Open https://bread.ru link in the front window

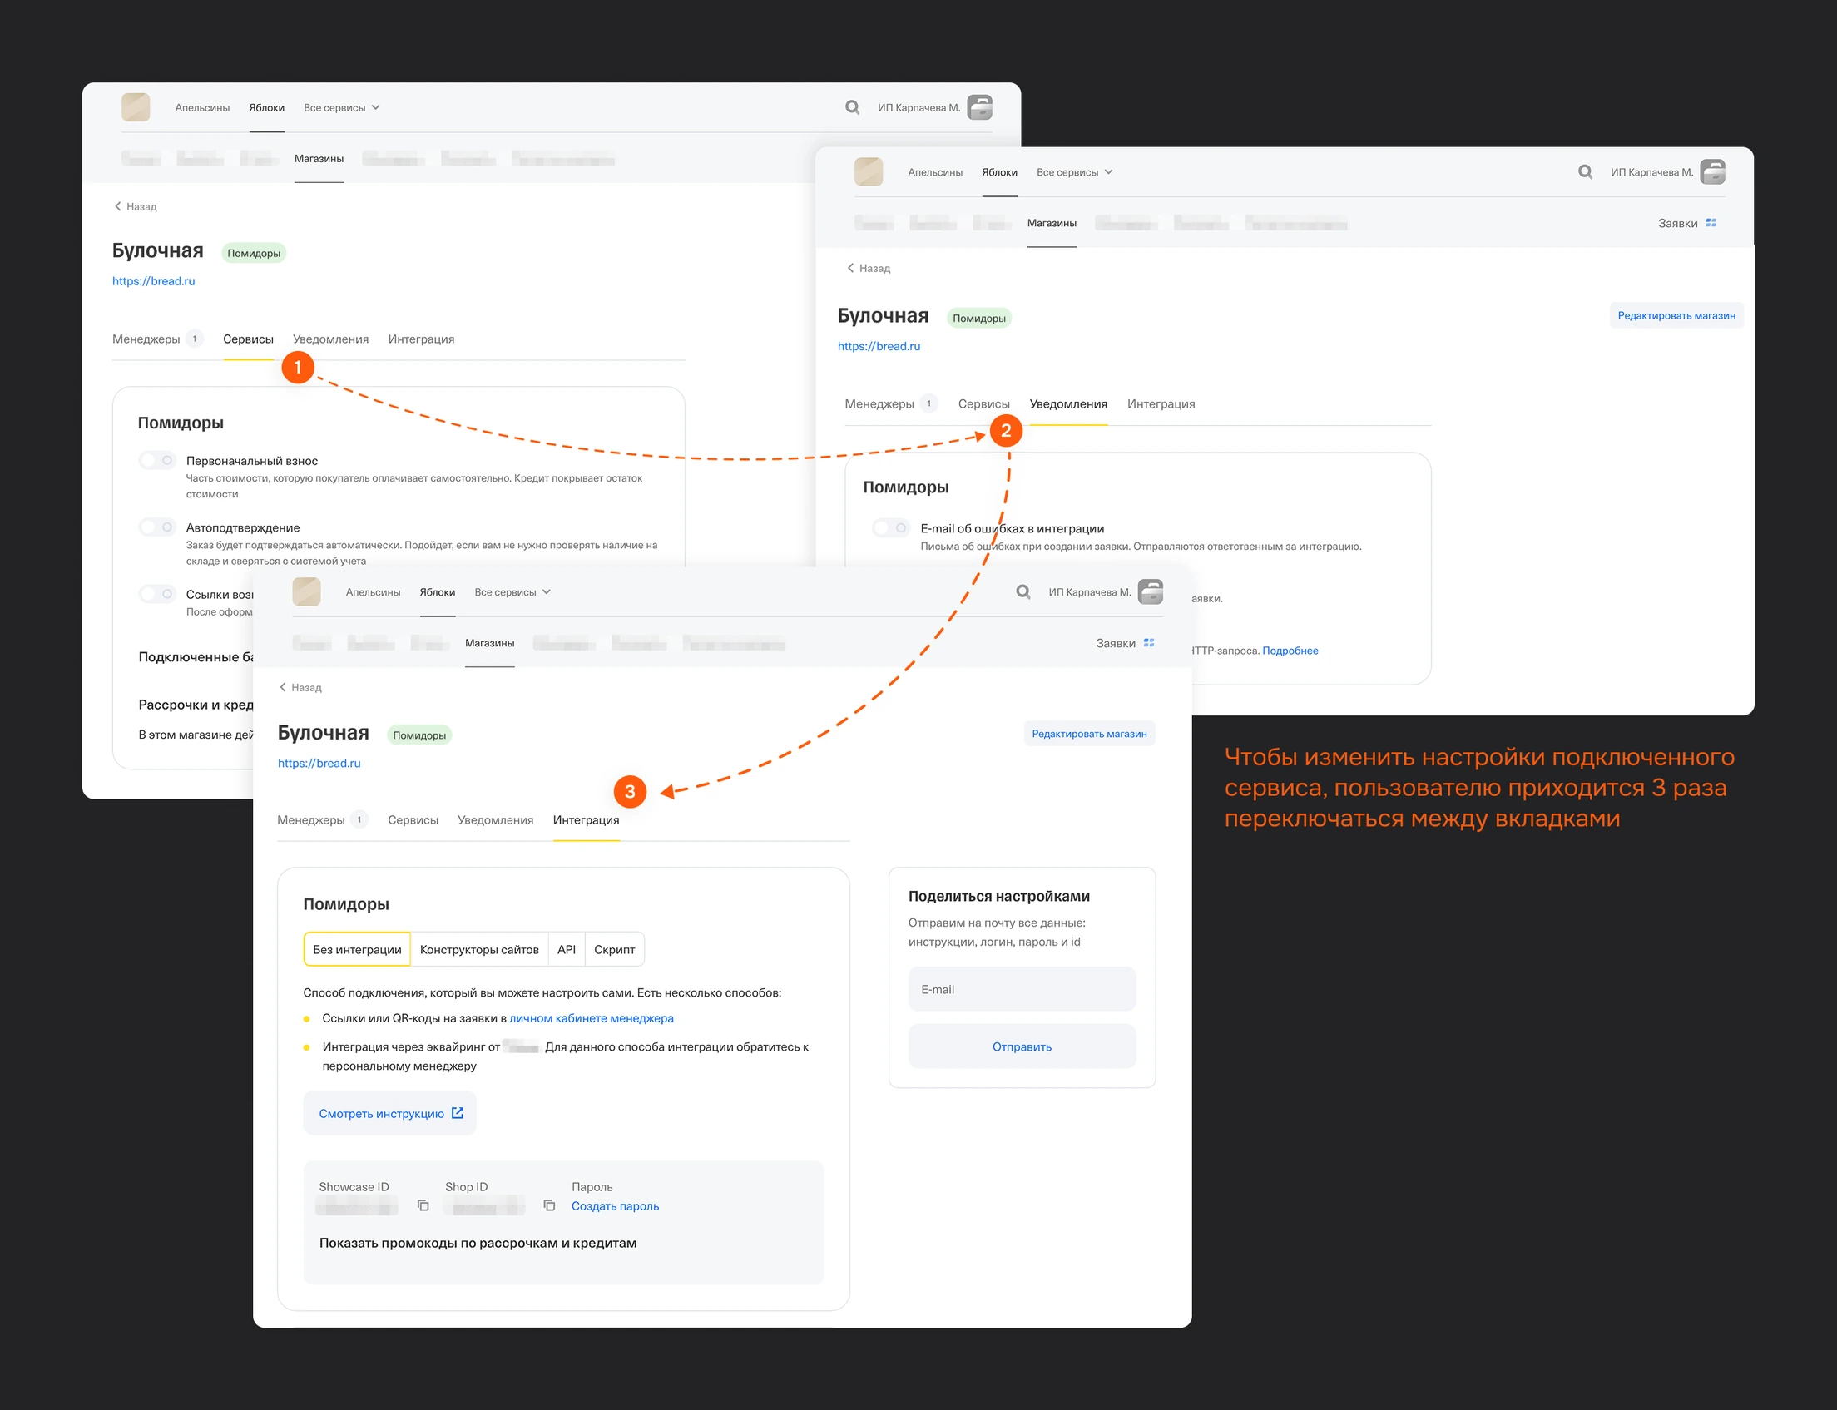319,763
